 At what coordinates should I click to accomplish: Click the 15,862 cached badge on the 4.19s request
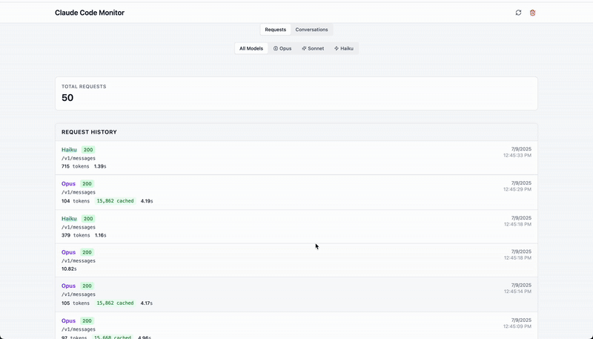tap(115, 201)
